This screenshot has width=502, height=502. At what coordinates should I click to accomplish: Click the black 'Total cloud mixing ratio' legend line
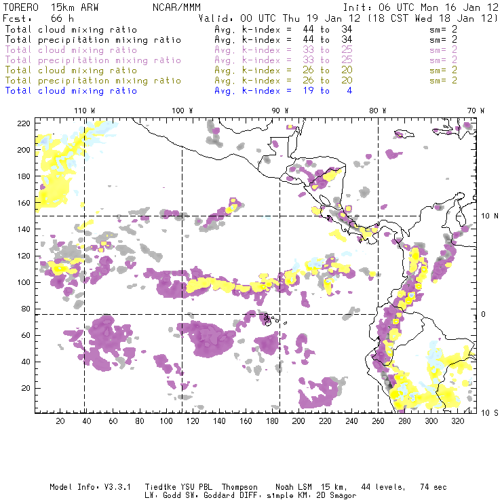[x=71, y=29]
